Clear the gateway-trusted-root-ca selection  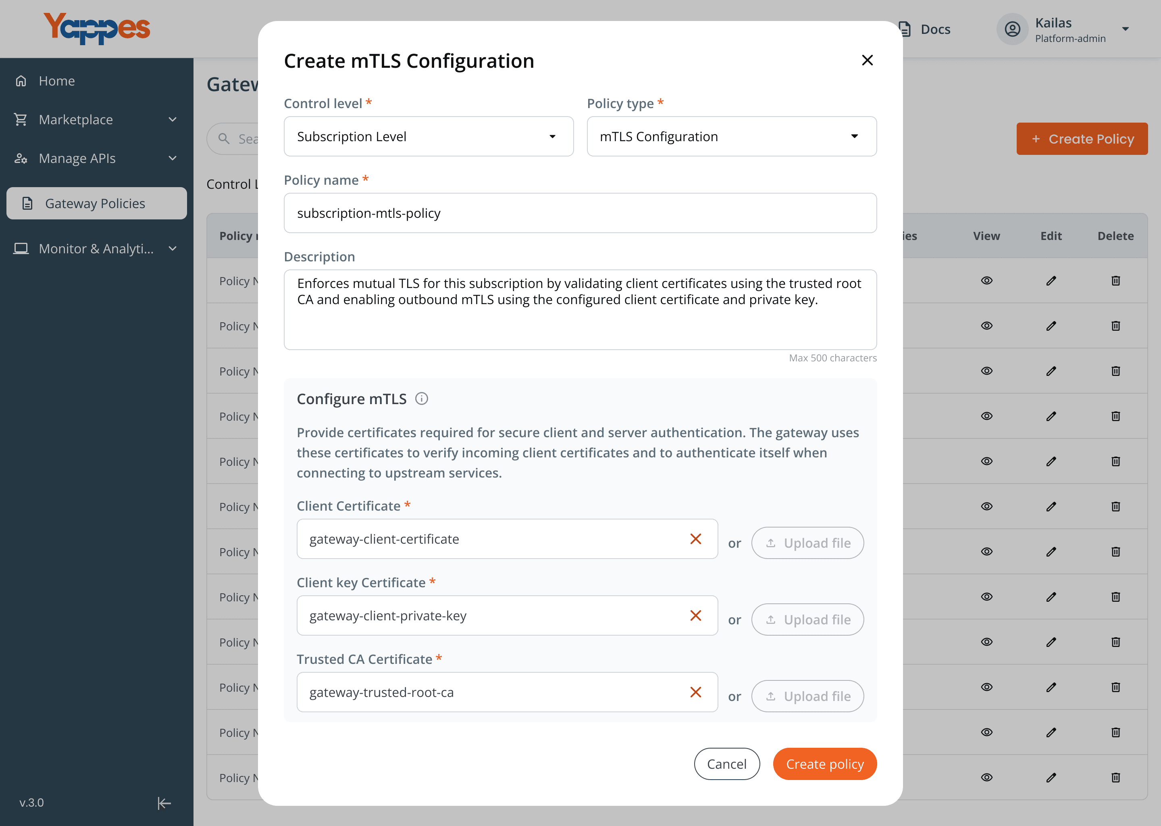695,692
